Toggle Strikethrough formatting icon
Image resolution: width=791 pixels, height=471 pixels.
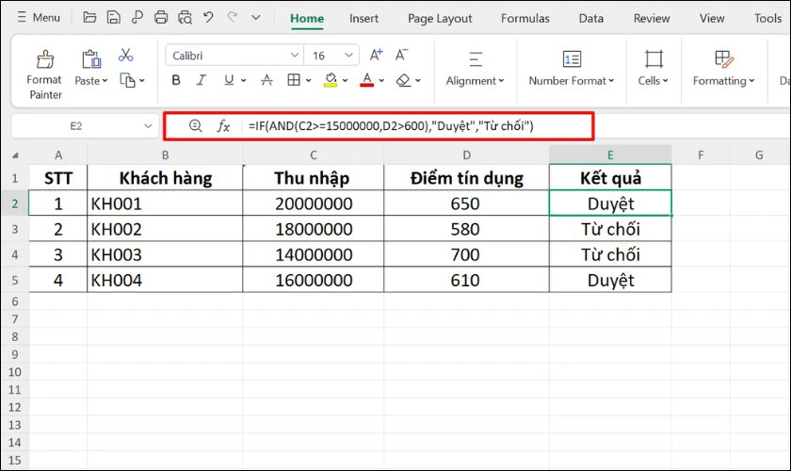266,80
